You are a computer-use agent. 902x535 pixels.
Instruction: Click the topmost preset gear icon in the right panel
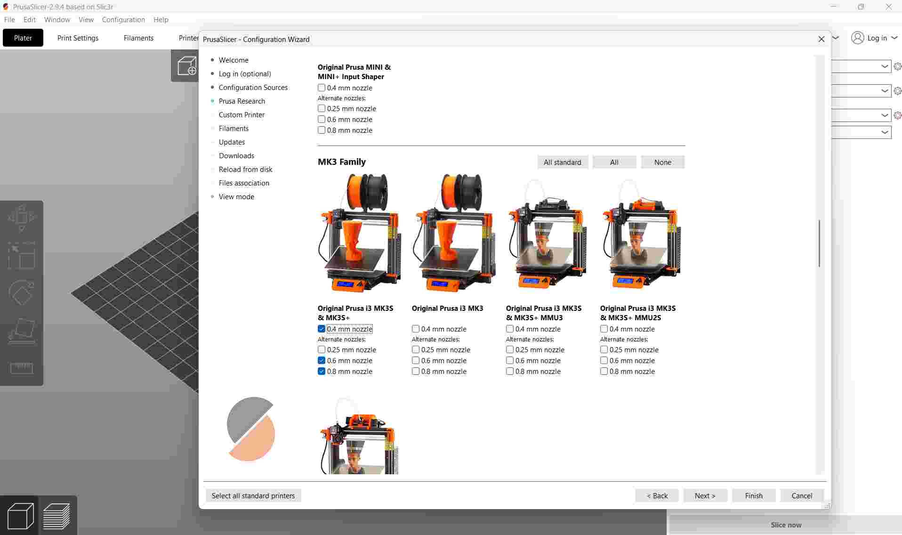click(897, 66)
